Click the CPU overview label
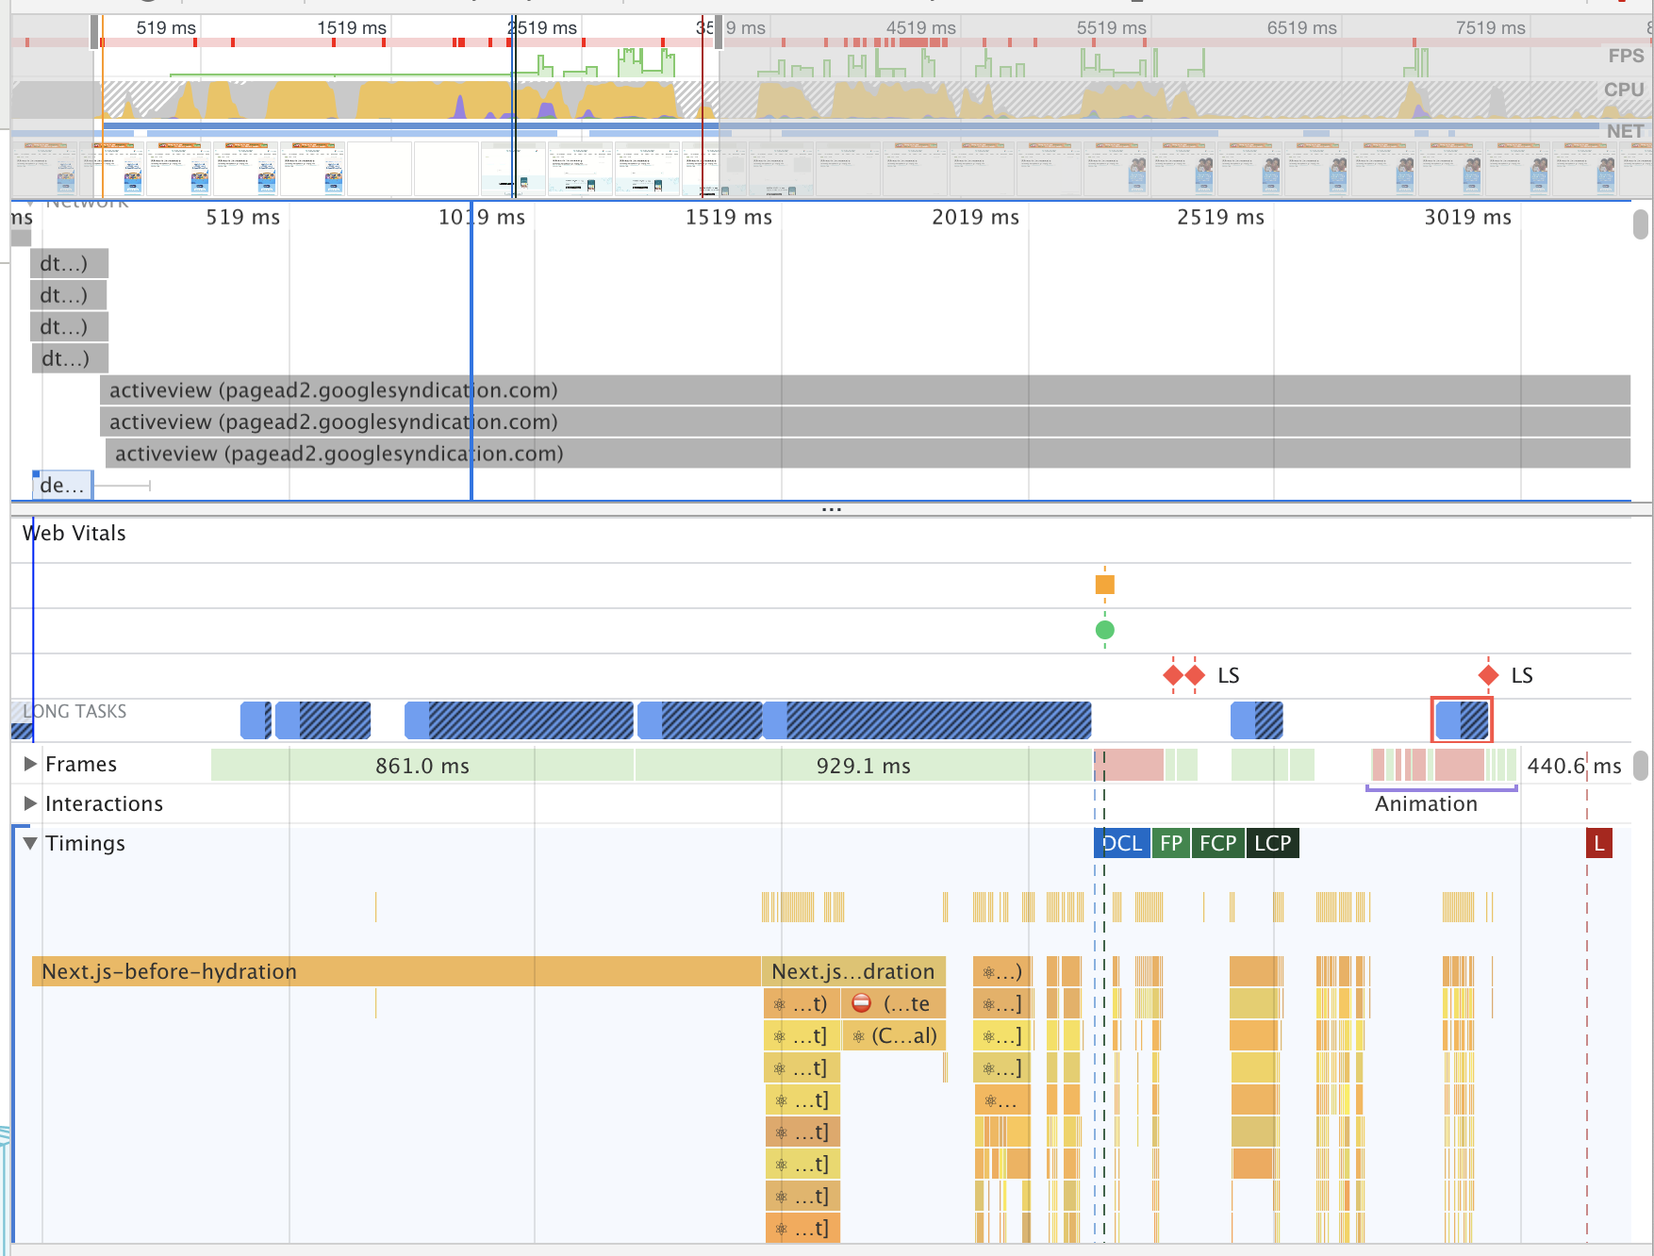The image size is (1654, 1256). coord(1624,90)
